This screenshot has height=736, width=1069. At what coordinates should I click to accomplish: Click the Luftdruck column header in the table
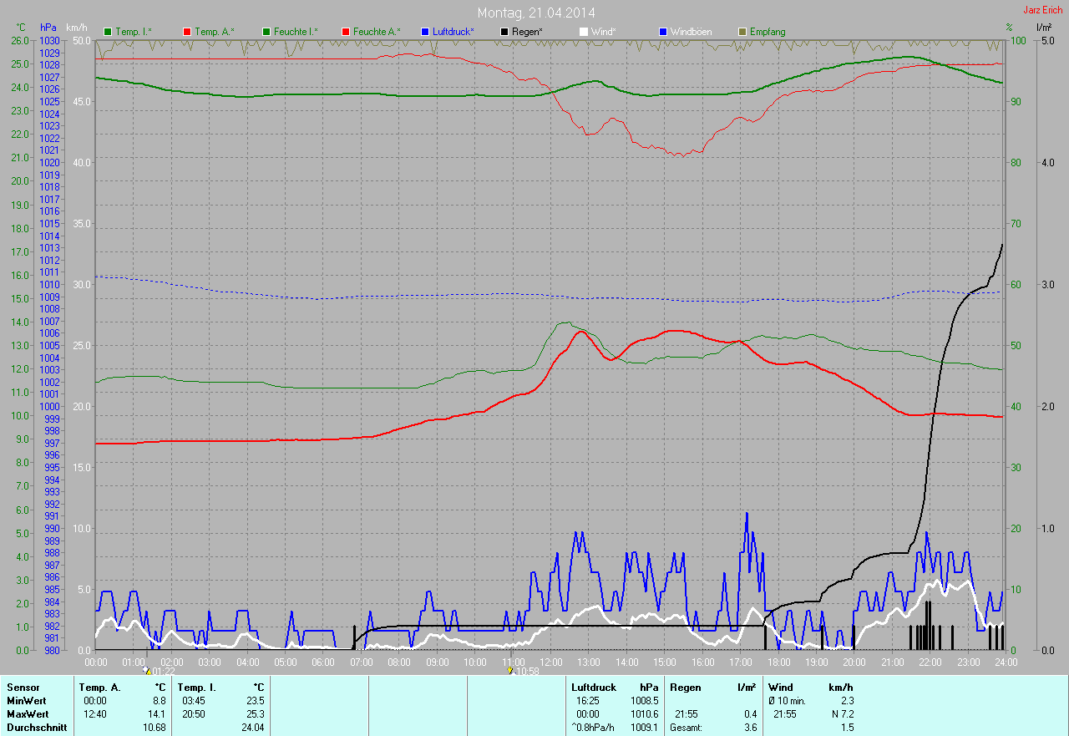tap(594, 688)
